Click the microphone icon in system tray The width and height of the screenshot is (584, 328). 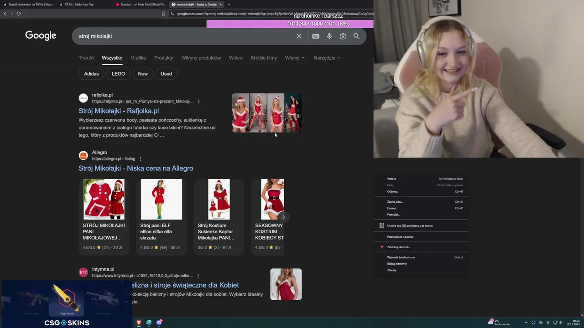tap(548, 323)
